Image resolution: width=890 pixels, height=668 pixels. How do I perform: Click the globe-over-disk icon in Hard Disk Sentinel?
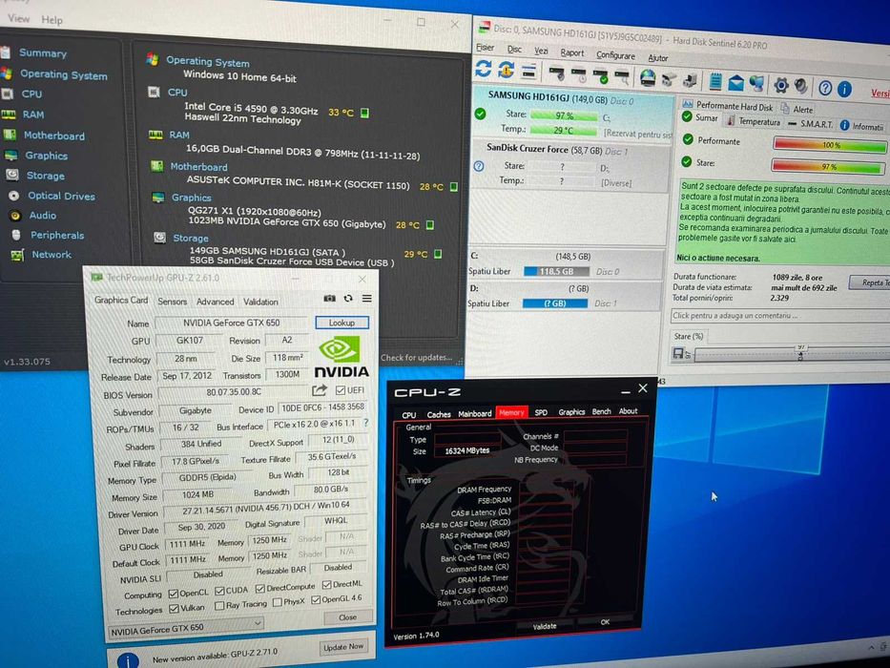click(x=648, y=77)
